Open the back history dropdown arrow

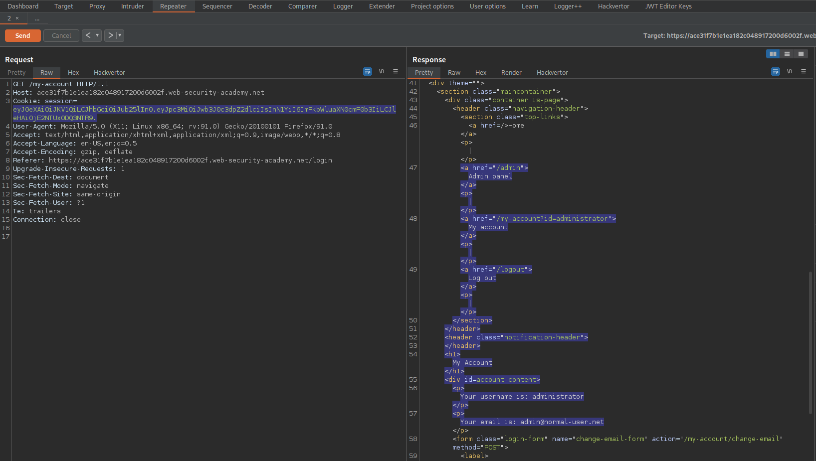97,35
